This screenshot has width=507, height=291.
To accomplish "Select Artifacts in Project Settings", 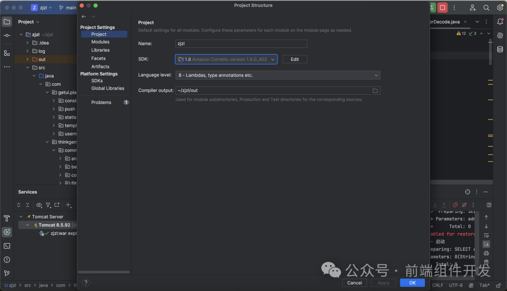I will [x=100, y=67].
